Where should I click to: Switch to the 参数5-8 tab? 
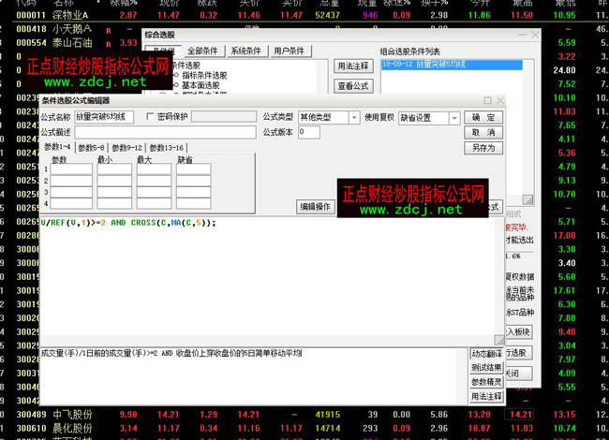tap(93, 148)
